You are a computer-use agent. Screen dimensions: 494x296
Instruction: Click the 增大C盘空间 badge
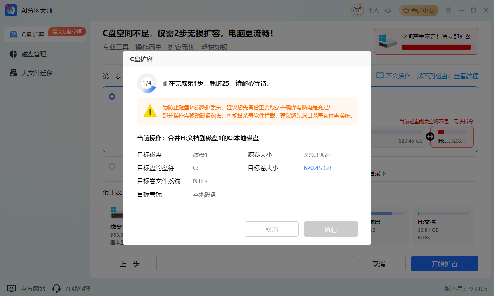pos(67,32)
